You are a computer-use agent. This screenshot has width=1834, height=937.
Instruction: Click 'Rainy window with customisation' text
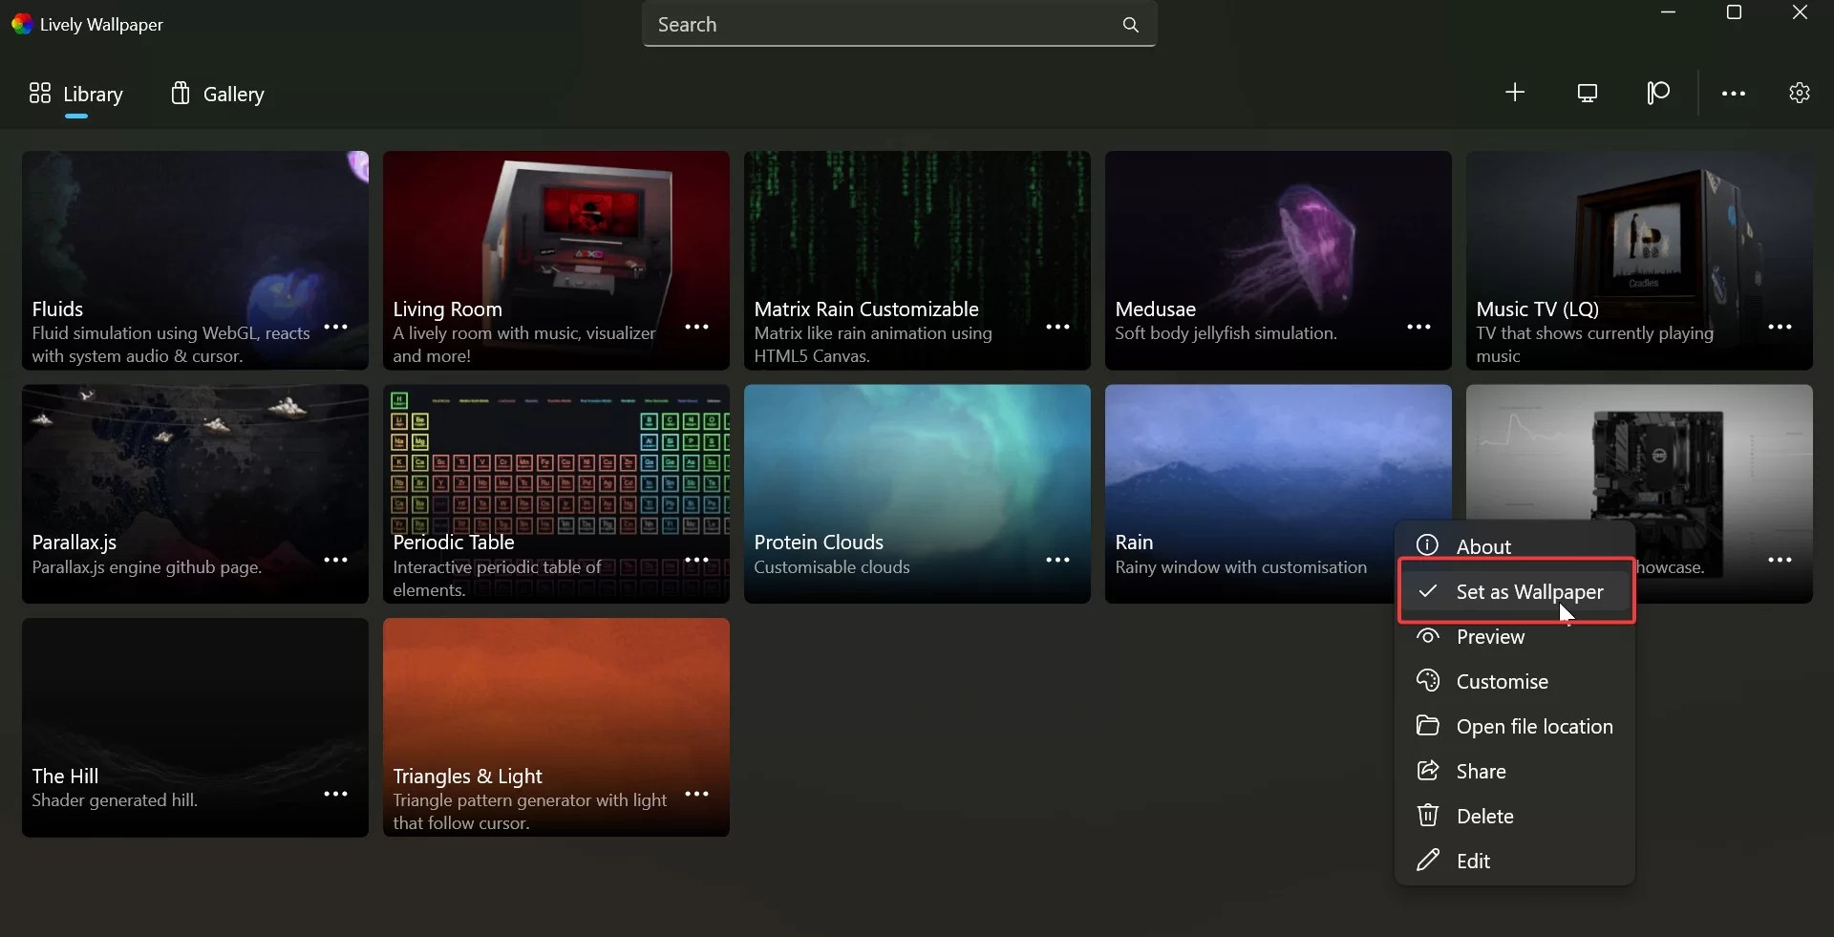tap(1241, 567)
